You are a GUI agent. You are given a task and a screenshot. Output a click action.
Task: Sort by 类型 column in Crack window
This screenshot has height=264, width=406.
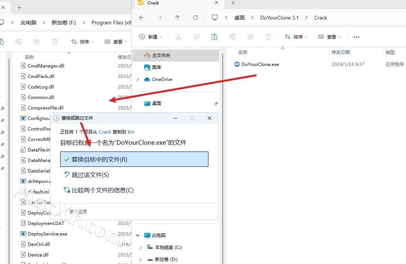pyautogui.click(x=390, y=52)
